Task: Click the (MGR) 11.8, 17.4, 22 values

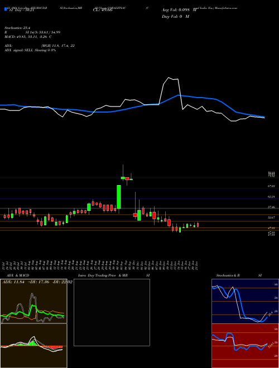Action: coord(58,46)
